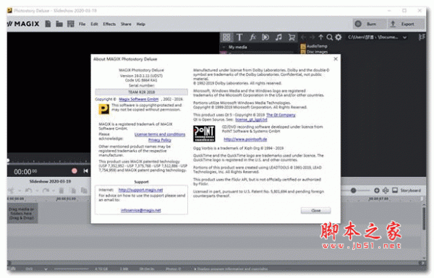This screenshot has height=278, width=434.
Task: Open the Privacy Policy link
Action: tap(160, 140)
